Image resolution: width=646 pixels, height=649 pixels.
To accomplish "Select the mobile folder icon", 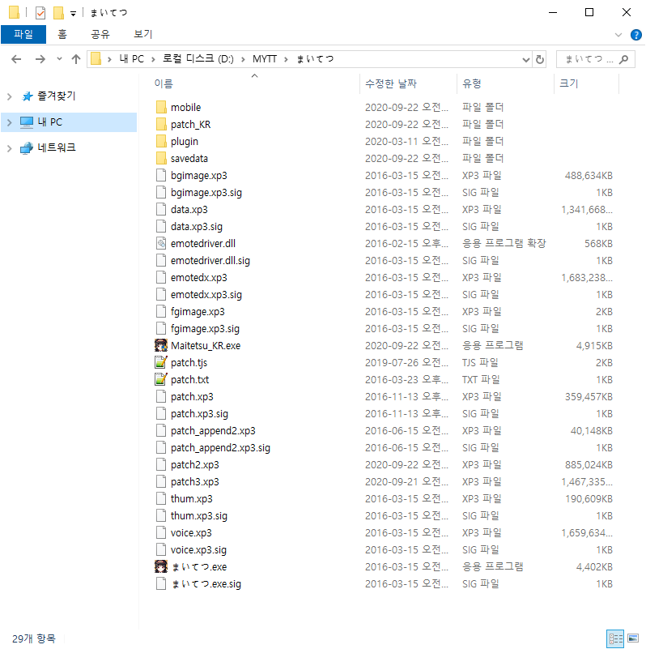I will pos(161,107).
